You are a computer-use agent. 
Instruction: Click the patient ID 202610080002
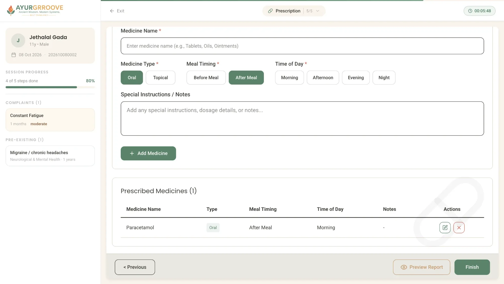(62, 55)
